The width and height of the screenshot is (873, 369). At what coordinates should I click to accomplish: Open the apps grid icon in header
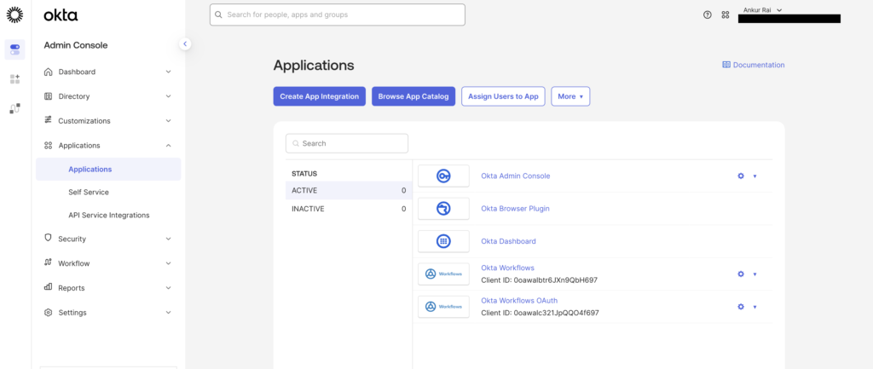click(726, 14)
